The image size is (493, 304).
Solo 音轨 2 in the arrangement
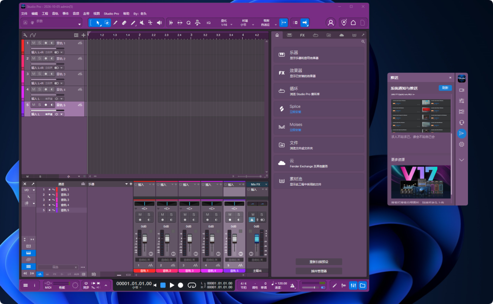pos(39,58)
